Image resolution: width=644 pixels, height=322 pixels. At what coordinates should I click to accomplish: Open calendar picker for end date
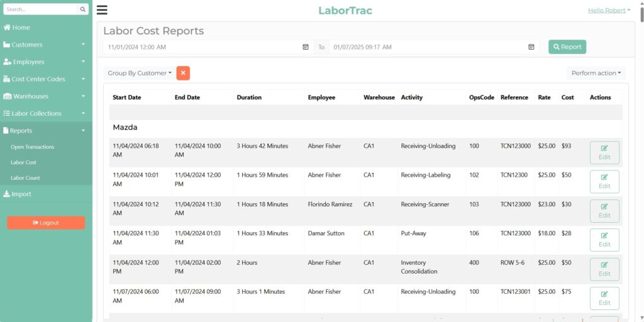pos(531,47)
